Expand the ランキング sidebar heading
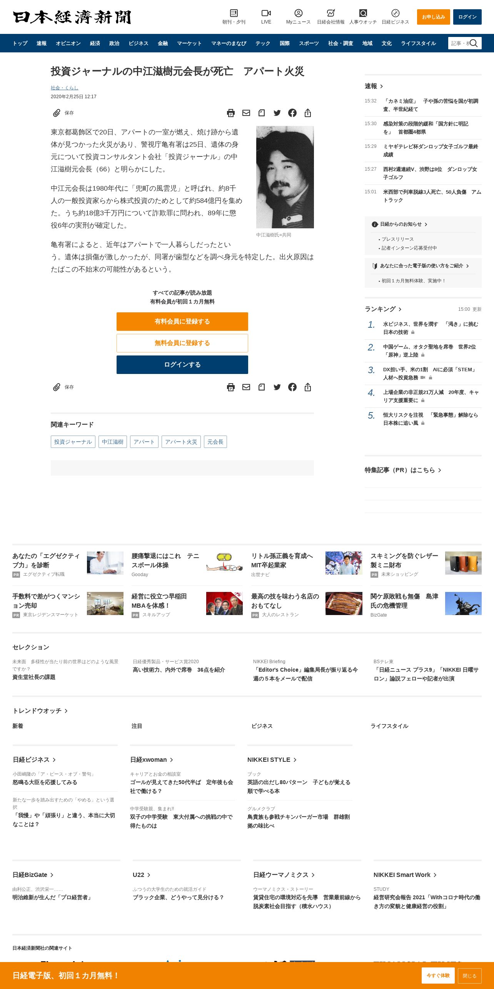The image size is (494, 989). tap(383, 309)
